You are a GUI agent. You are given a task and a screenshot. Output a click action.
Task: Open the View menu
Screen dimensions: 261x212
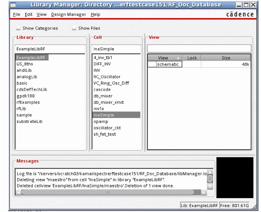click(41, 14)
